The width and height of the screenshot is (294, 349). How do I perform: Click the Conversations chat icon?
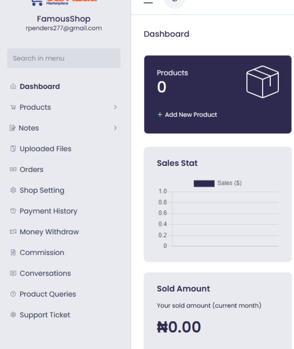tap(13, 273)
